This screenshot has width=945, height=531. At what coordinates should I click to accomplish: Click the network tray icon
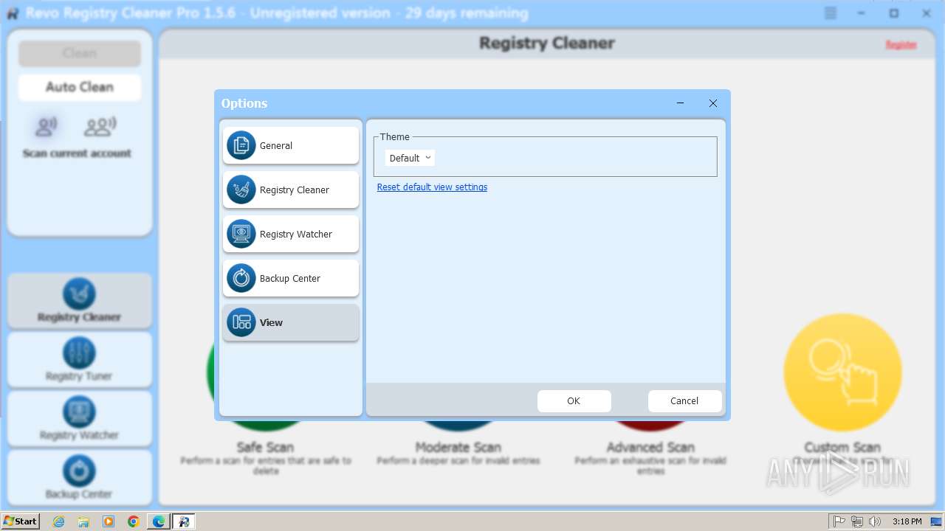click(857, 521)
